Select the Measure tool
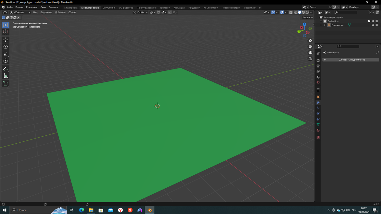The image size is (381, 214). point(5,75)
